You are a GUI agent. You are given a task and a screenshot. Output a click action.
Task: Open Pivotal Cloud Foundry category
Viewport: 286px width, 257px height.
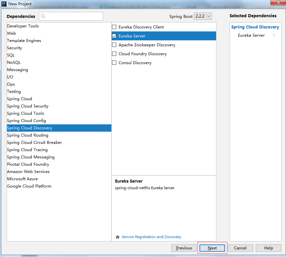pyautogui.click(x=59, y=164)
